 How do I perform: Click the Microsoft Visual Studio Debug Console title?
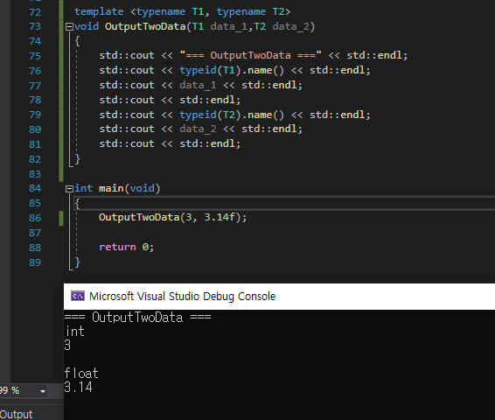tap(182, 297)
